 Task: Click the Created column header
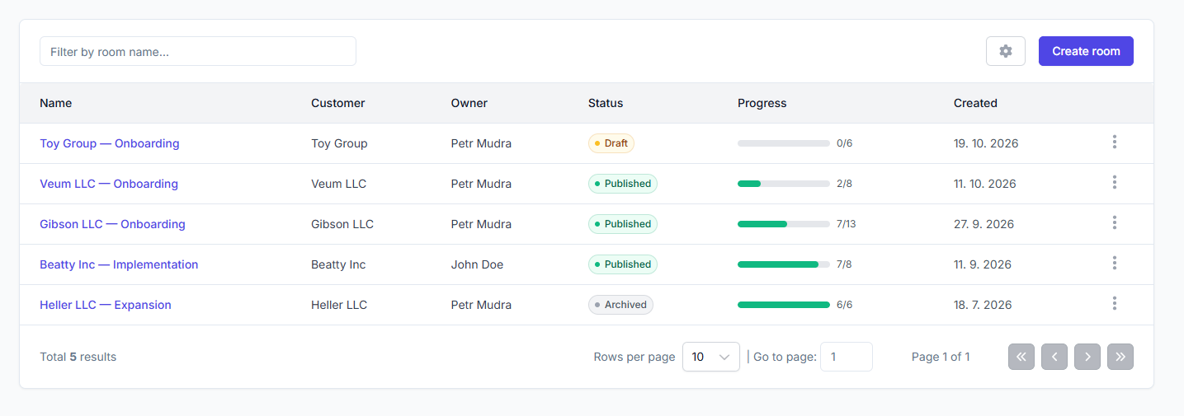point(975,103)
